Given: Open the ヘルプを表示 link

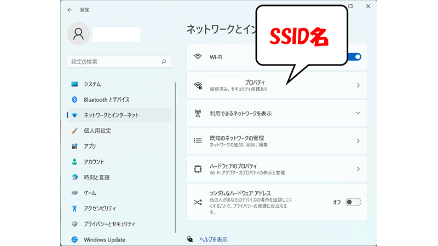Looking at the screenshot, I should click(213, 239).
